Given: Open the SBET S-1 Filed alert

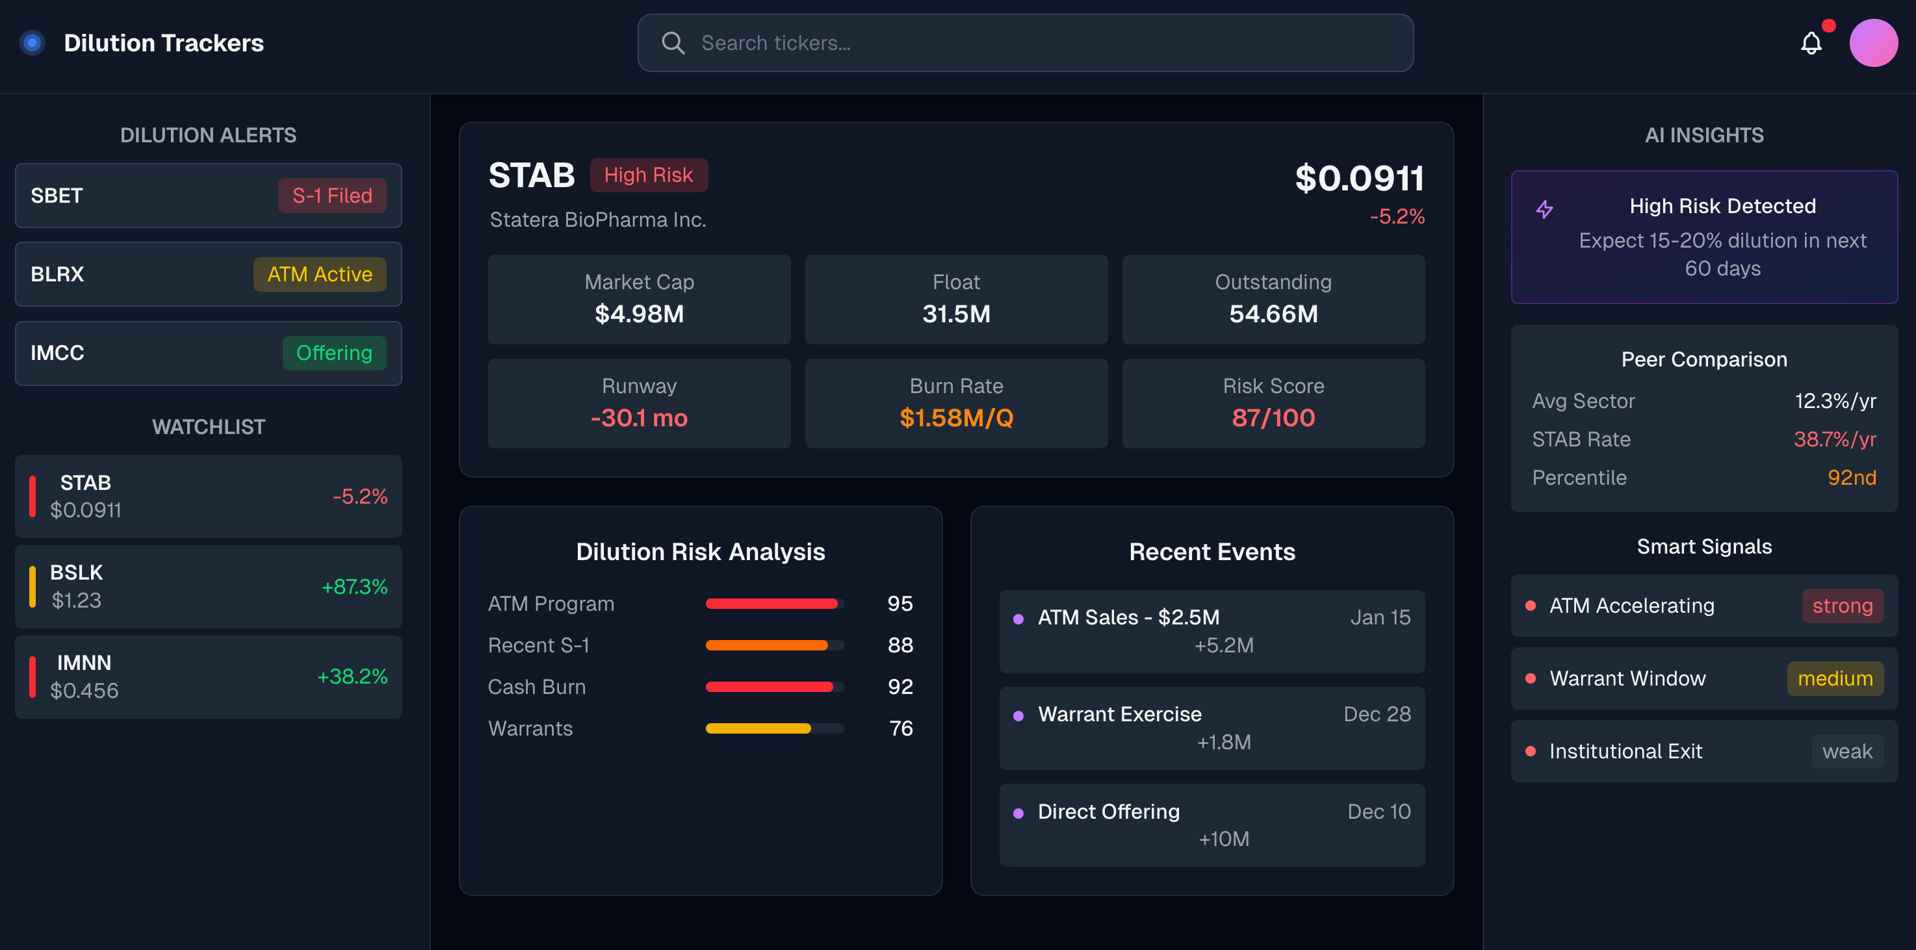Looking at the screenshot, I should coord(208,196).
